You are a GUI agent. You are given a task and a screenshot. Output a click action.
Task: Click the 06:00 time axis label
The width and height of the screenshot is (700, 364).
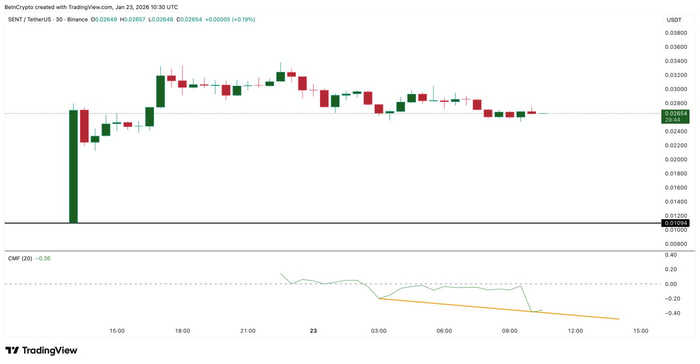point(444,331)
